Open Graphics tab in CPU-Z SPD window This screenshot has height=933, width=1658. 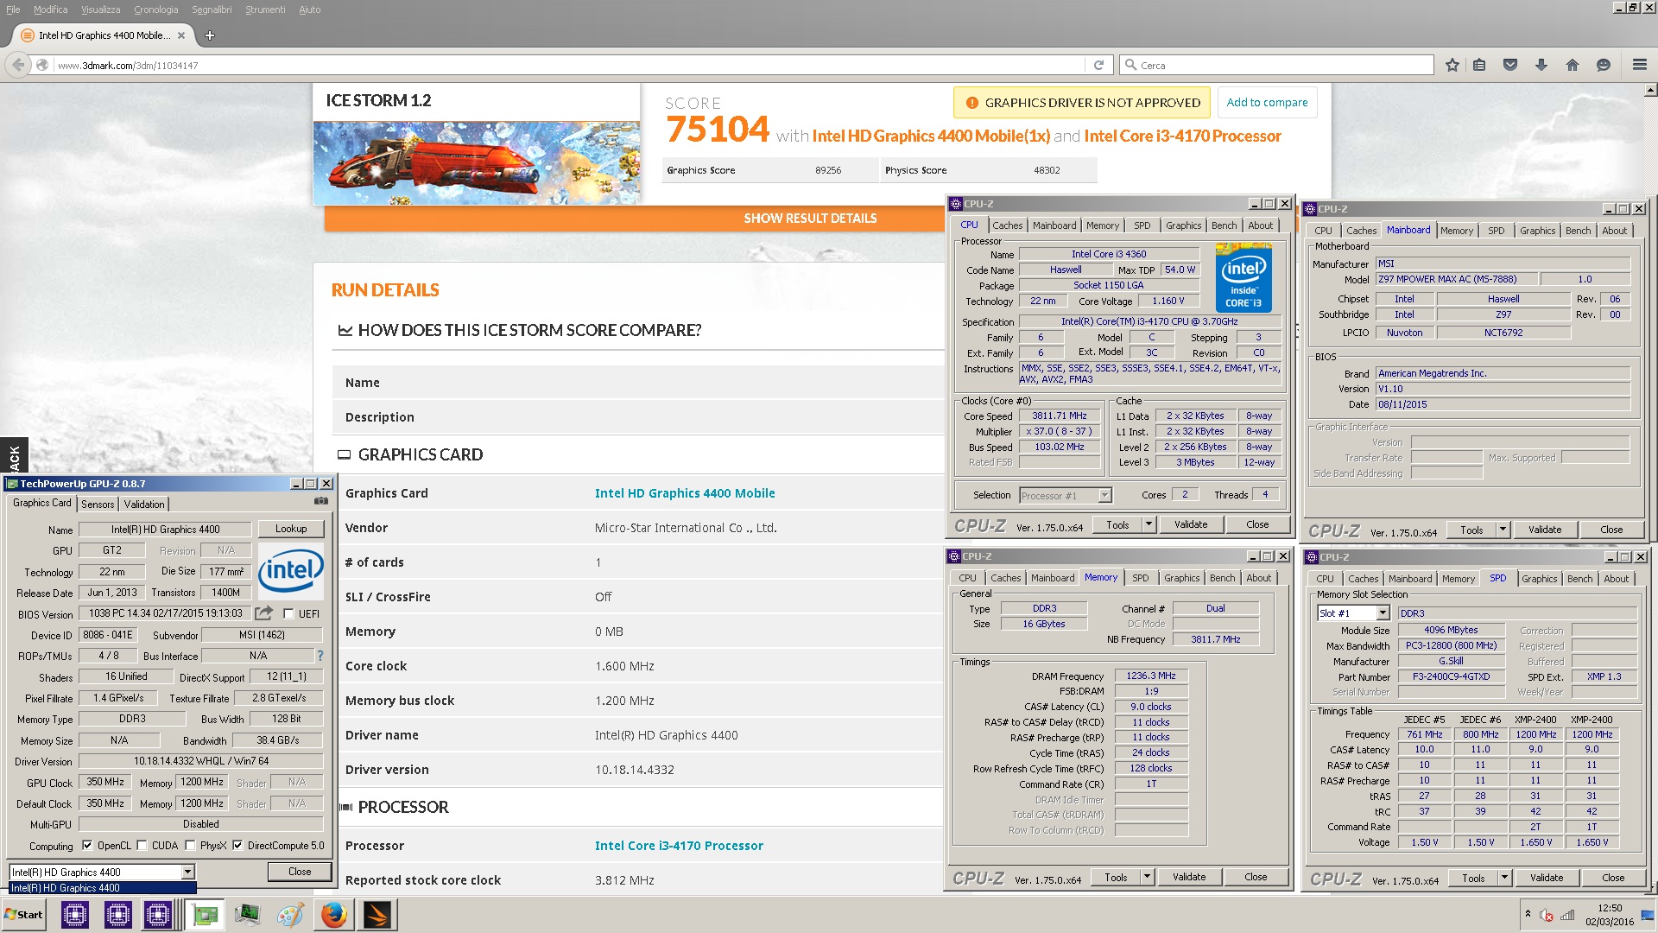1539,579
